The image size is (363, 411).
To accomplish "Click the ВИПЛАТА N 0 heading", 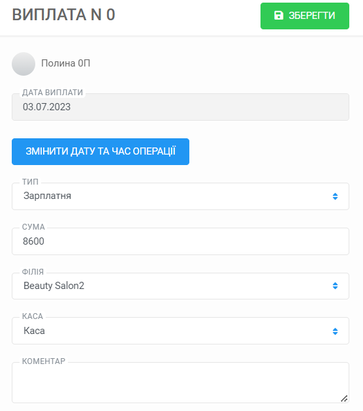I will click(x=63, y=14).
